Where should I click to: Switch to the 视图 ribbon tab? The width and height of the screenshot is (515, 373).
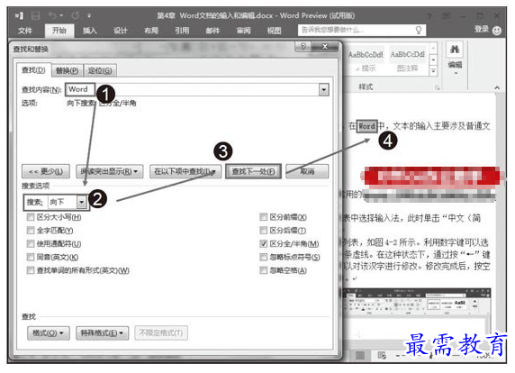click(274, 31)
